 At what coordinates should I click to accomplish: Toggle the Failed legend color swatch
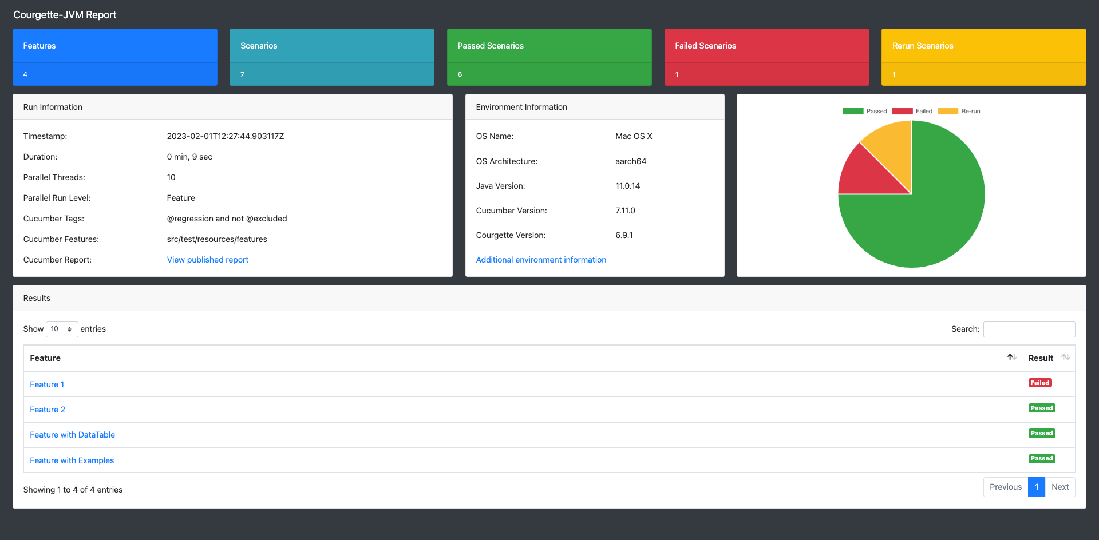click(902, 111)
